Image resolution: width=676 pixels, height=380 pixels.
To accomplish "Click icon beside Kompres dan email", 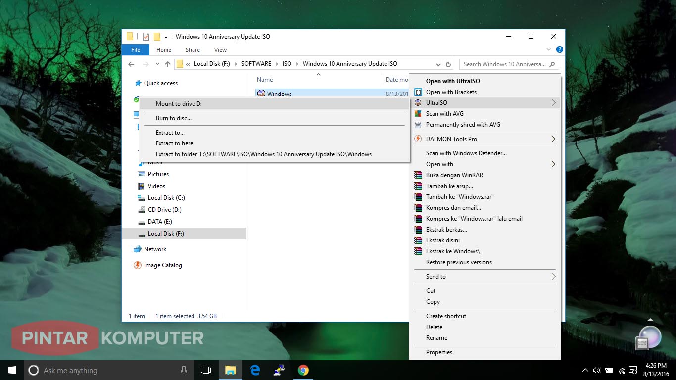I will point(418,208).
